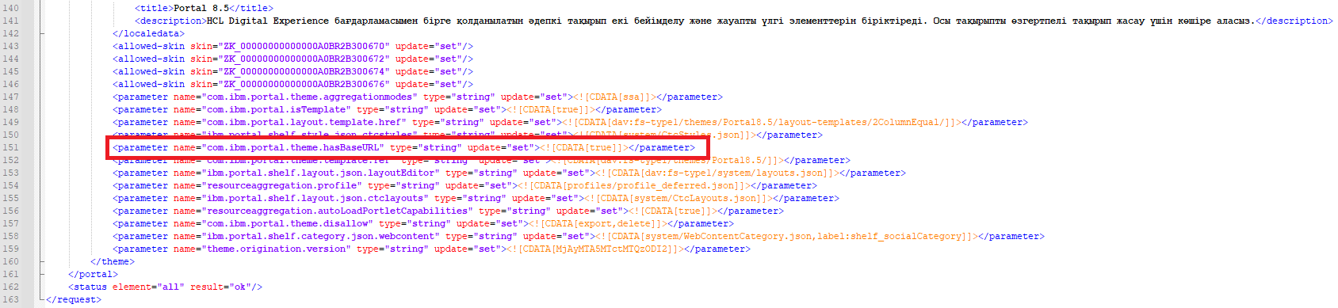Click the closing description tag on line 141
Viewport: 1338px width, 308px height.
[1294, 21]
